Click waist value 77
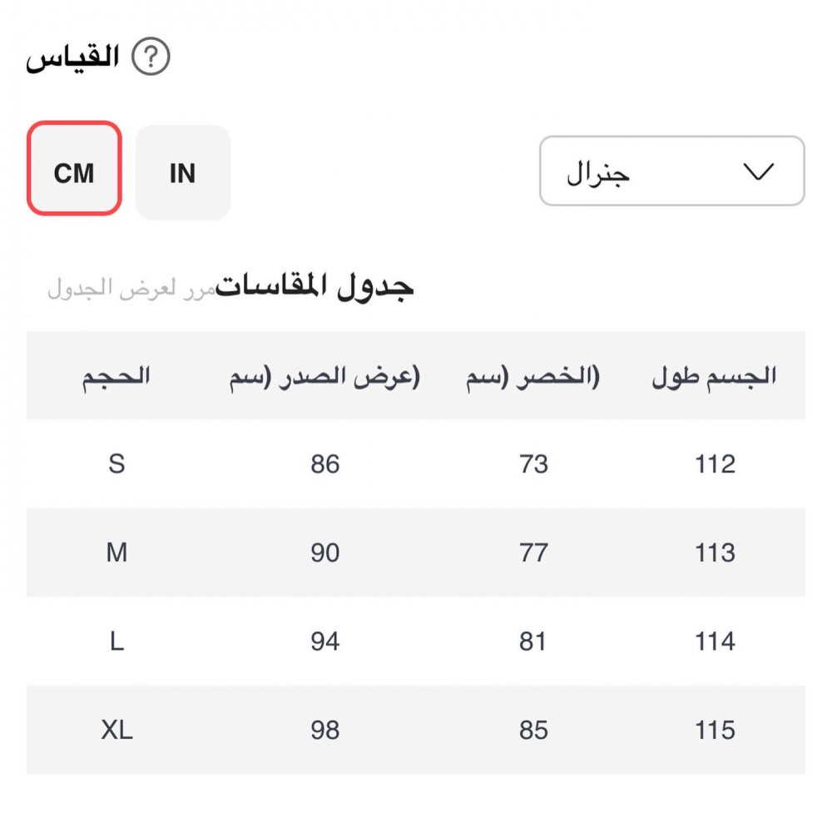 point(532,552)
